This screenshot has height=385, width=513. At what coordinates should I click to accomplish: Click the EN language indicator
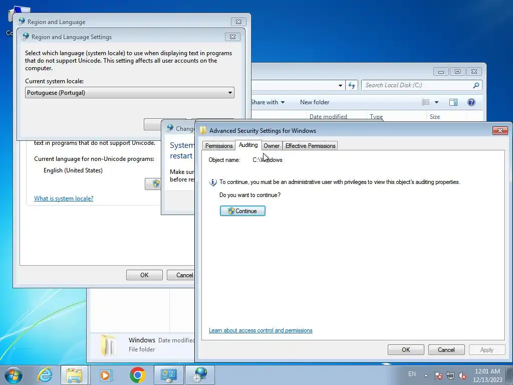click(412, 374)
